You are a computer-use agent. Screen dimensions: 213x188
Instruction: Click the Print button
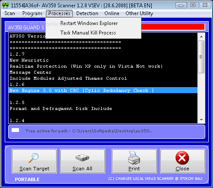[134, 161]
